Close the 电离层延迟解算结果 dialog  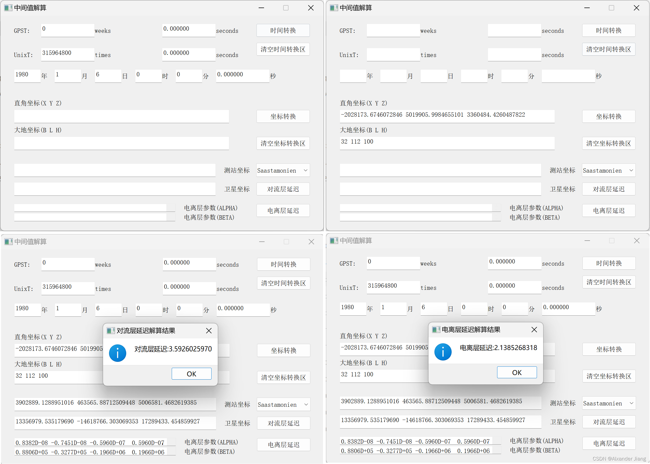(x=534, y=330)
